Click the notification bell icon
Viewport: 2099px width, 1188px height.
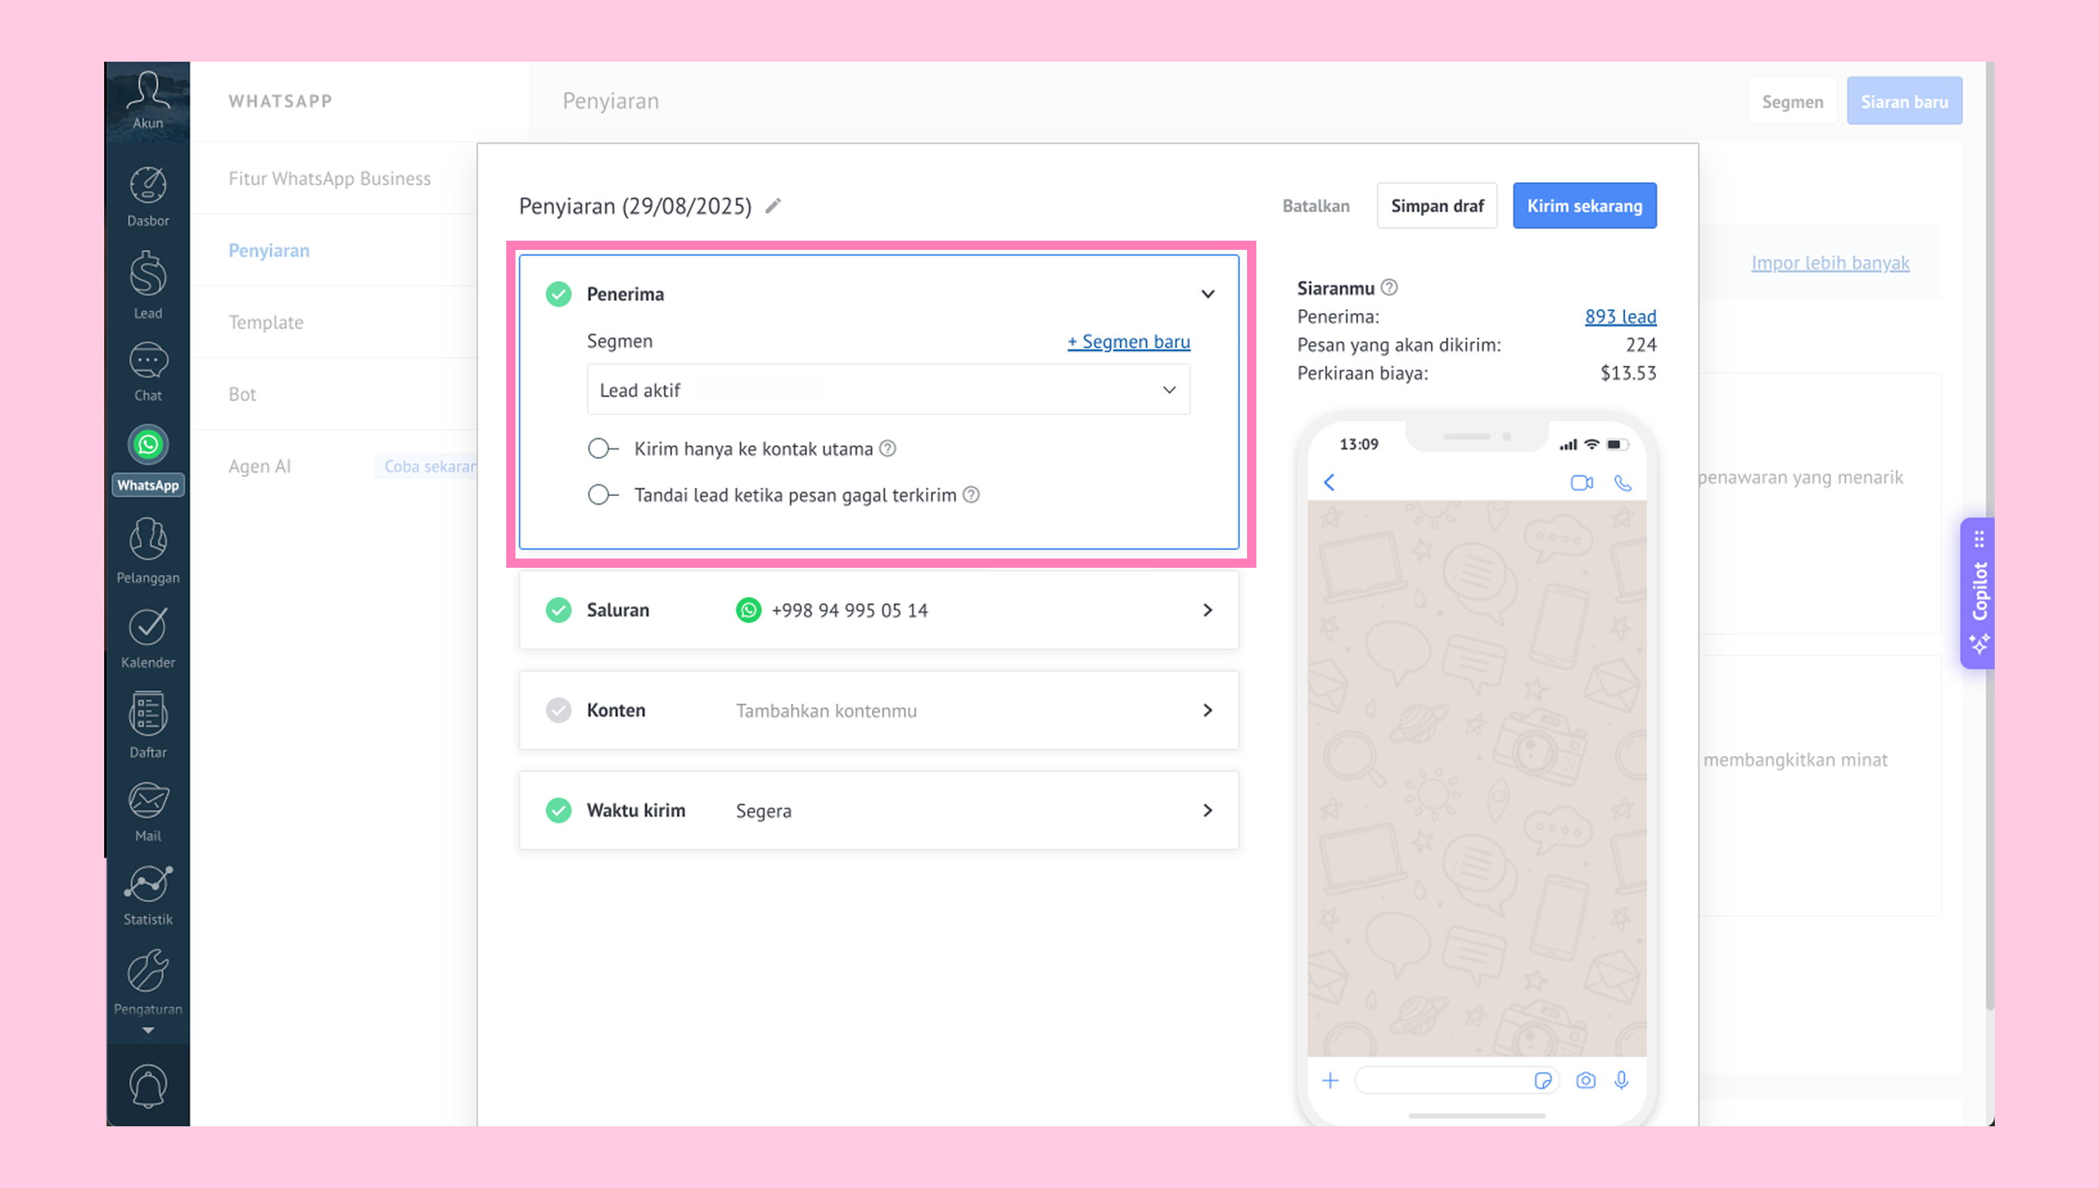click(147, 1085)
